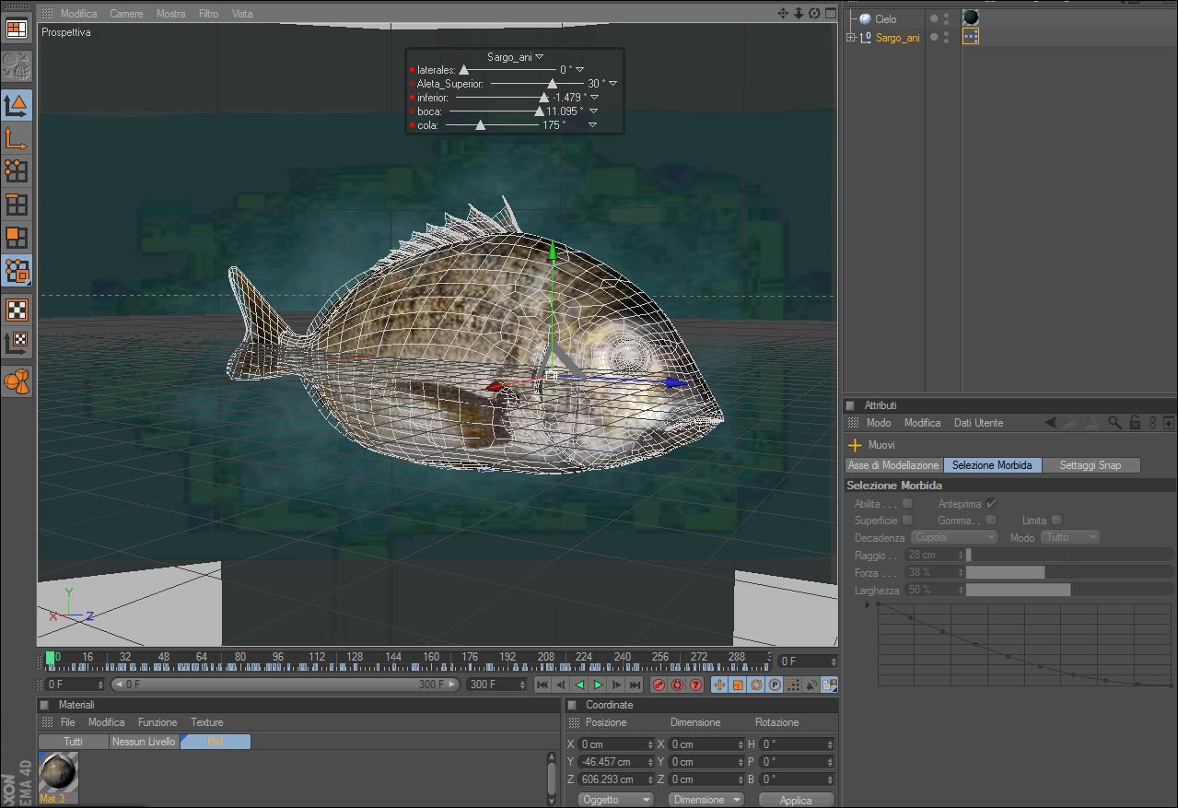Open the Filtro viewport menu
Viewport: 1178px width, 808px height.
tap(208, 14)
